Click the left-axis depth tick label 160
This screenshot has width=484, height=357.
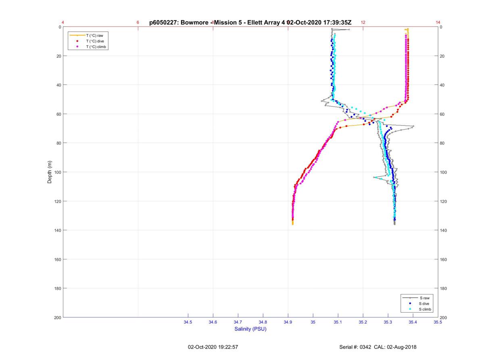[x=57, y=259]
